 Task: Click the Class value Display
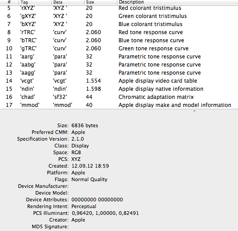80,146
